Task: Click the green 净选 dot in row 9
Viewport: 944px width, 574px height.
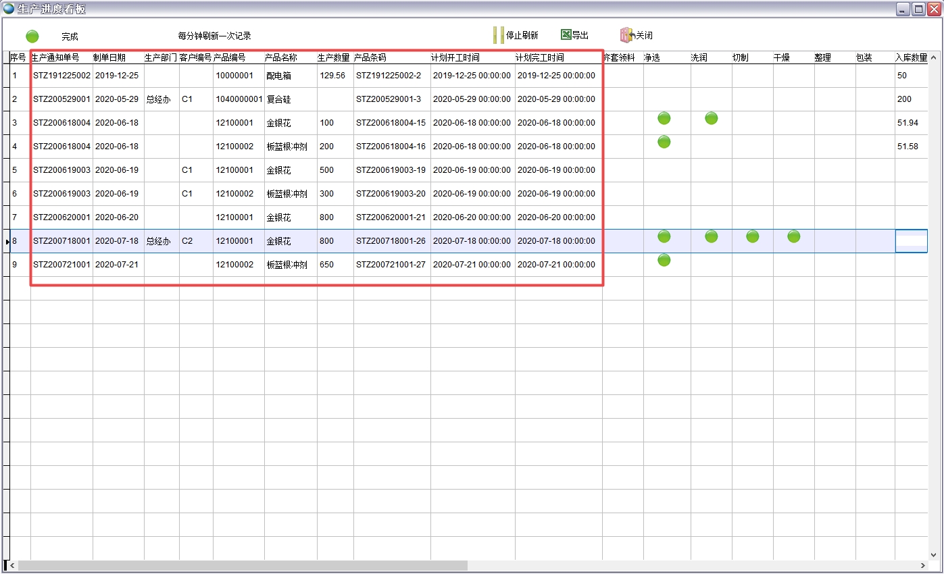Action: pos(664,260)
